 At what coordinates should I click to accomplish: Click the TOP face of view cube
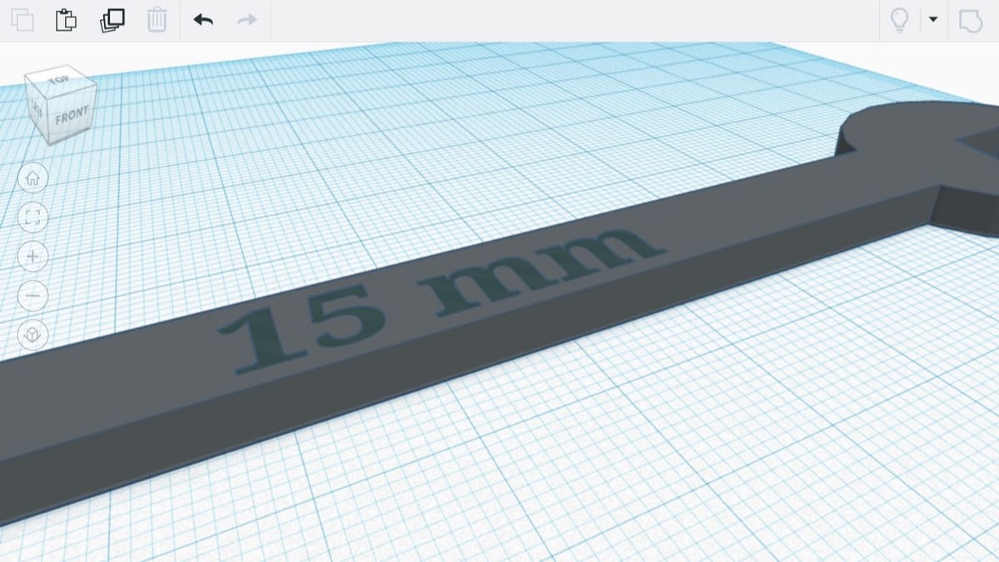[x=58, y=80]
